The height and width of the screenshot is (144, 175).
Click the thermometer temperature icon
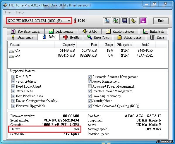pos(75,21)
